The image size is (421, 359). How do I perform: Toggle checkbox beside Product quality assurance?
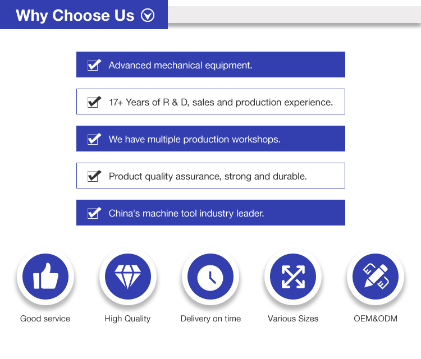(x=94, y=176)
